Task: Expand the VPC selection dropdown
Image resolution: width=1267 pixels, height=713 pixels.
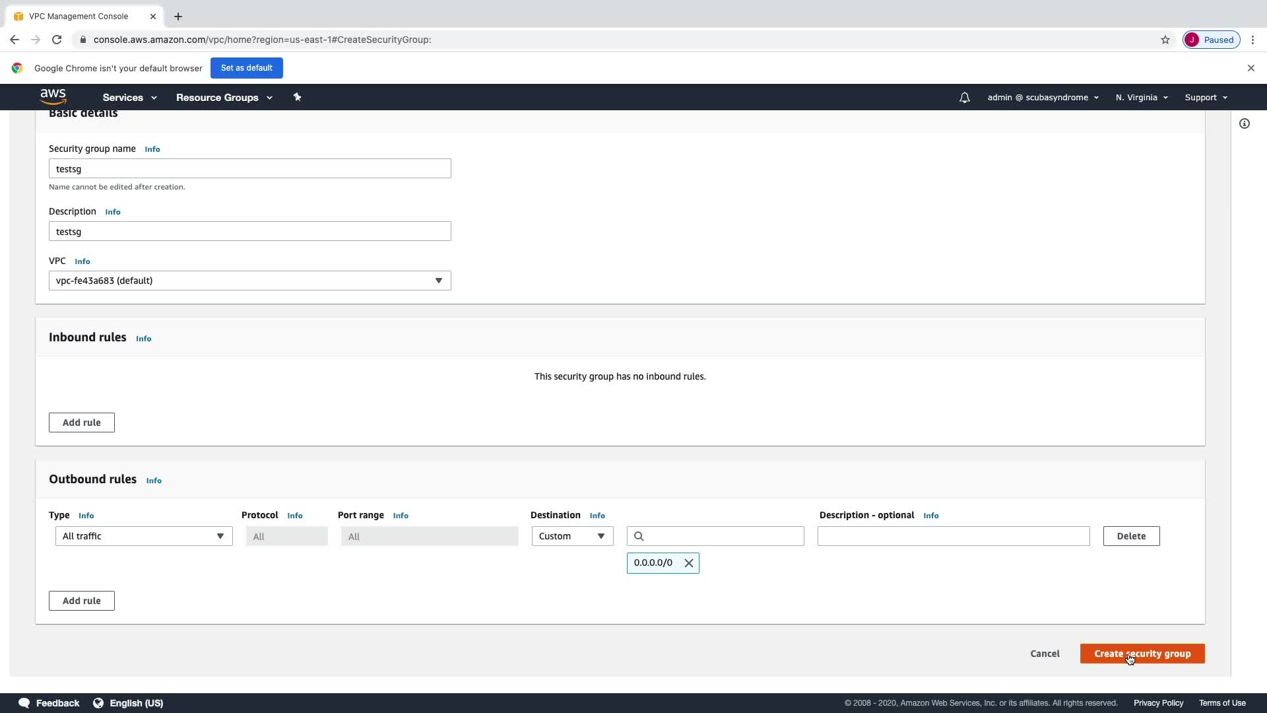Action: click(x=249, y=281)
